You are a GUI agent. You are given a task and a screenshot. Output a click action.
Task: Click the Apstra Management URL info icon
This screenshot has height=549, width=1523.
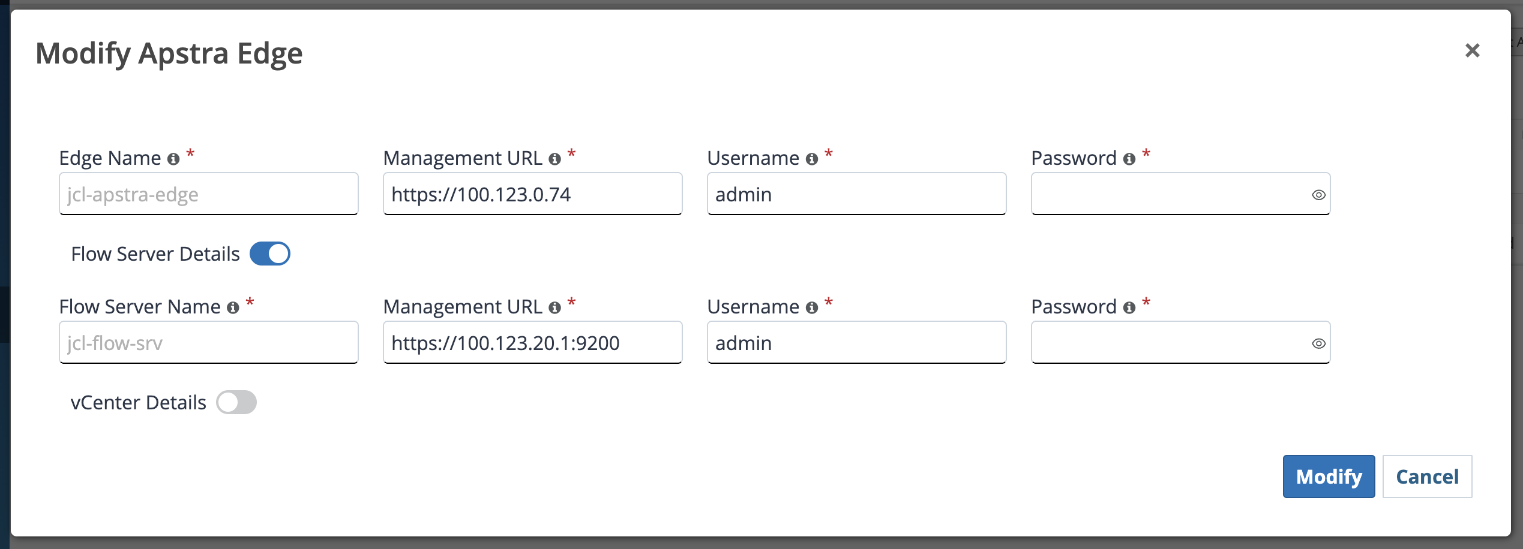[554, 159]
